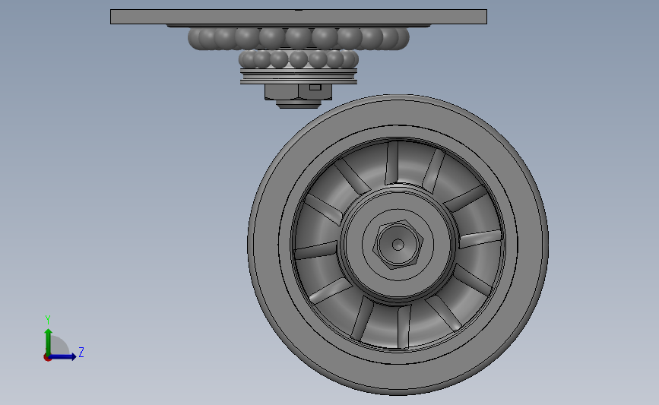Click the 'Z' axis label

tap(81, 352)
